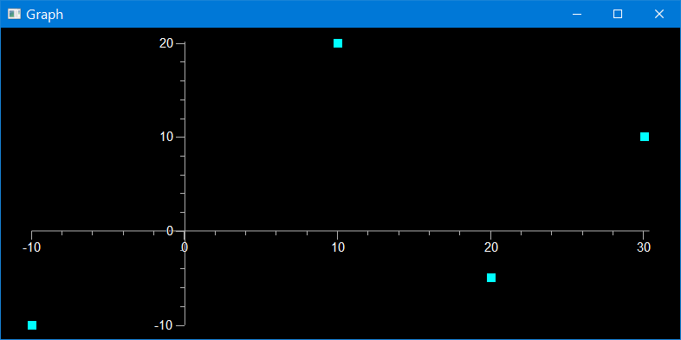
Task: Select the cyan data point at x=20 below the axis
Action: (x=491, y=278)
